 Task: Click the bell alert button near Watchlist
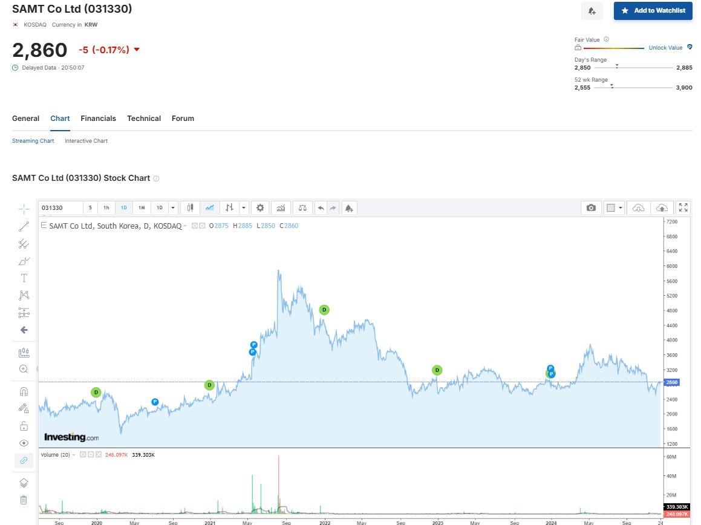[592, 11]
